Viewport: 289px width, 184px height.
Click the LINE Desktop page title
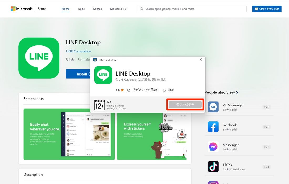(x=83, y=42)
